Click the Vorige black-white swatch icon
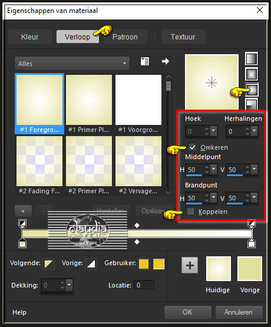The width and height of the screenshot is (271, 327). pos(91,264)
